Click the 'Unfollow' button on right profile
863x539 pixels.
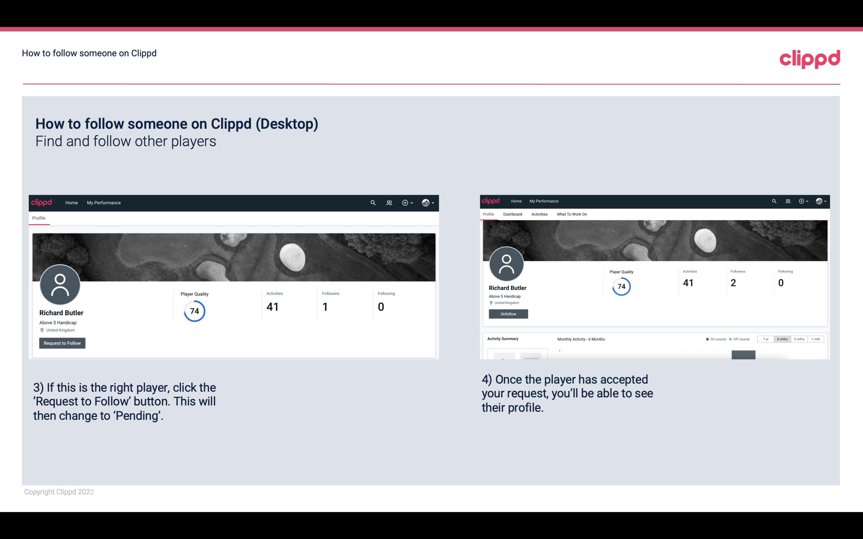coord(508,314)
